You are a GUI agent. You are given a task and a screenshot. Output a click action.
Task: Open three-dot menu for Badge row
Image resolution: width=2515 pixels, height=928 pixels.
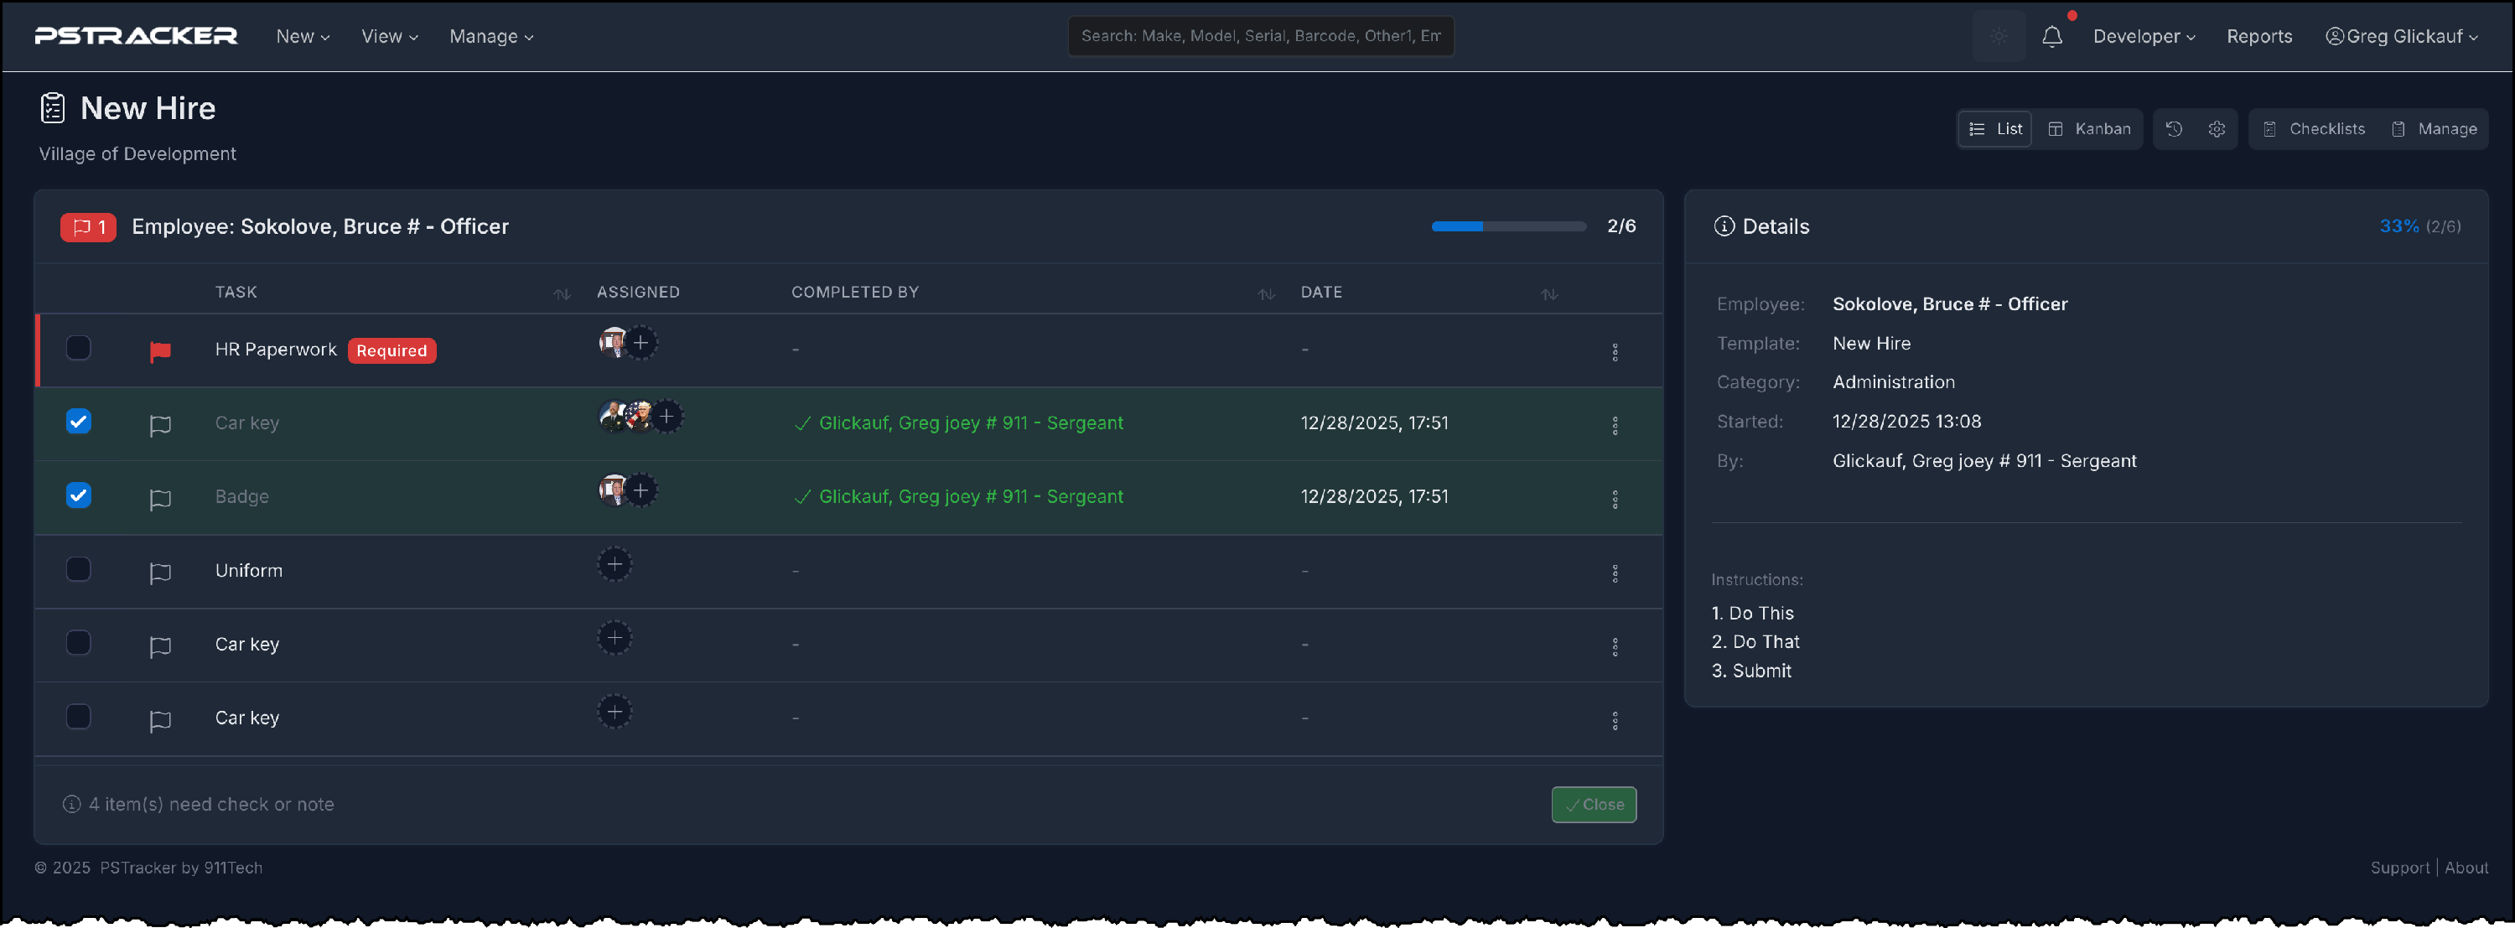pyautogui.click(x=1614, y=500)
